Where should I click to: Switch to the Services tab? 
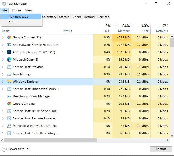coord(103,17)
